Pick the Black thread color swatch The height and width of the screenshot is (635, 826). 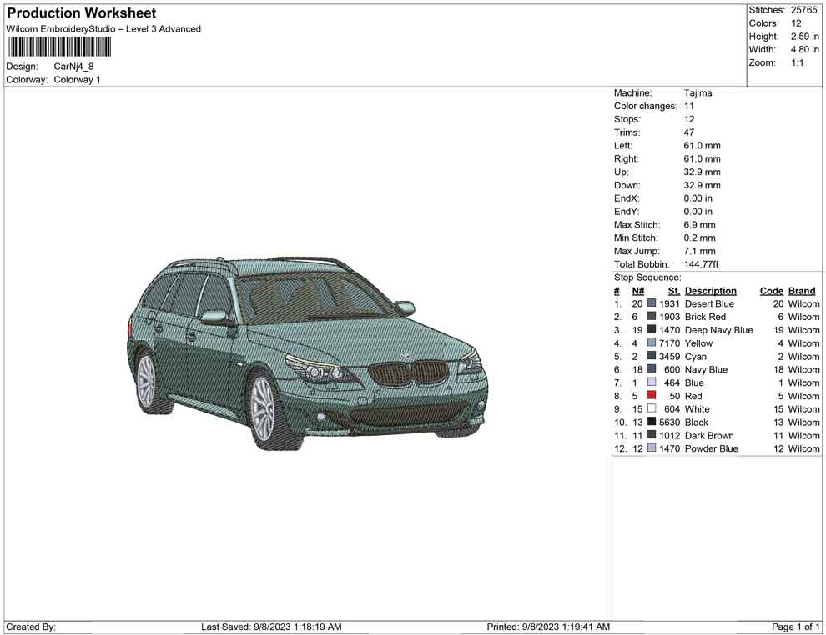(x=652, y=422)
